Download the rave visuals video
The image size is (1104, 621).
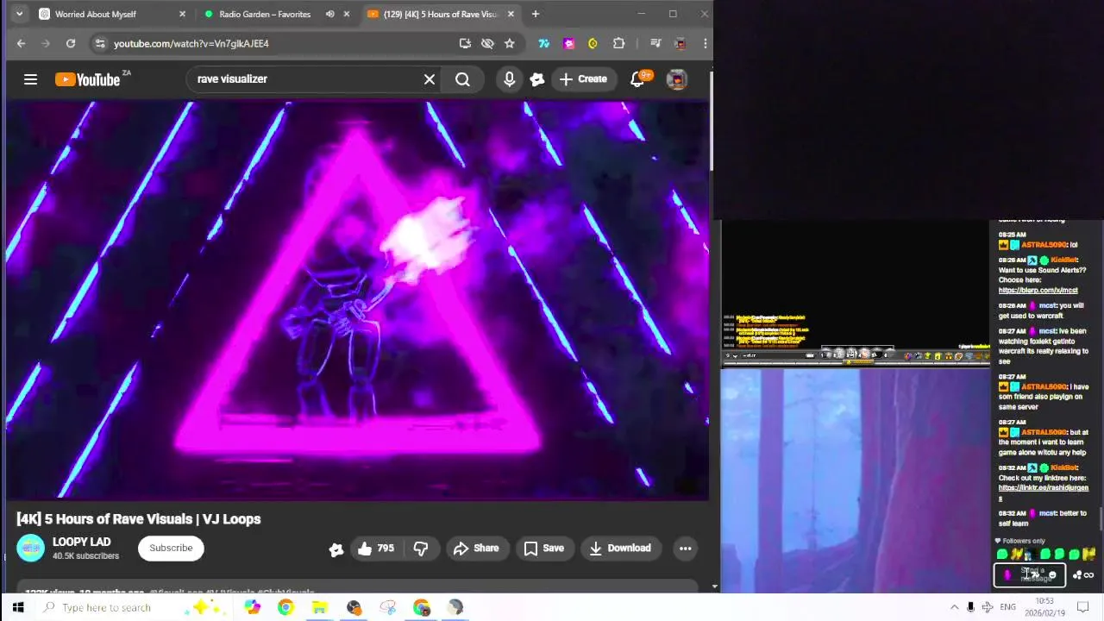pos(619,548)
